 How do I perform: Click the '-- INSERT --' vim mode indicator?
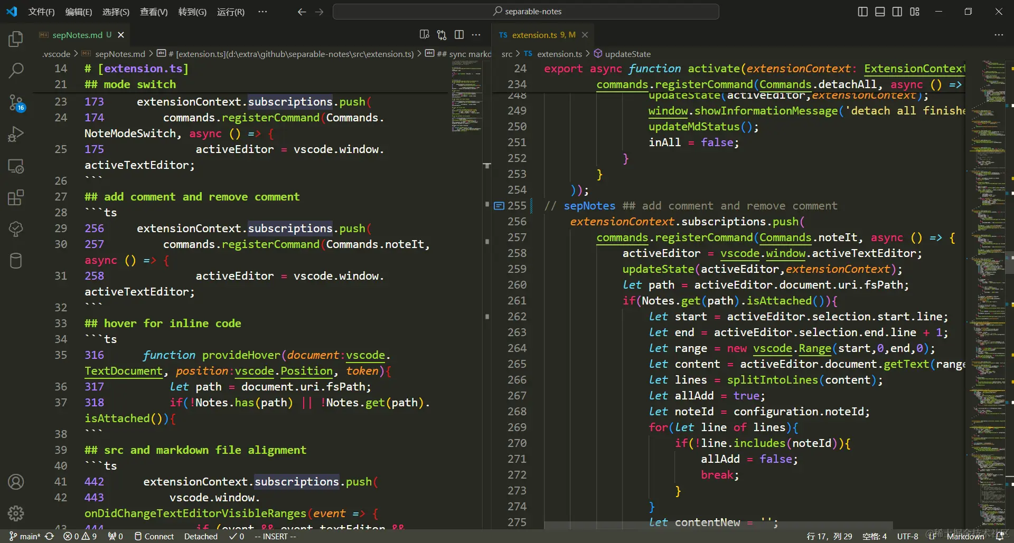click(275, 536)
